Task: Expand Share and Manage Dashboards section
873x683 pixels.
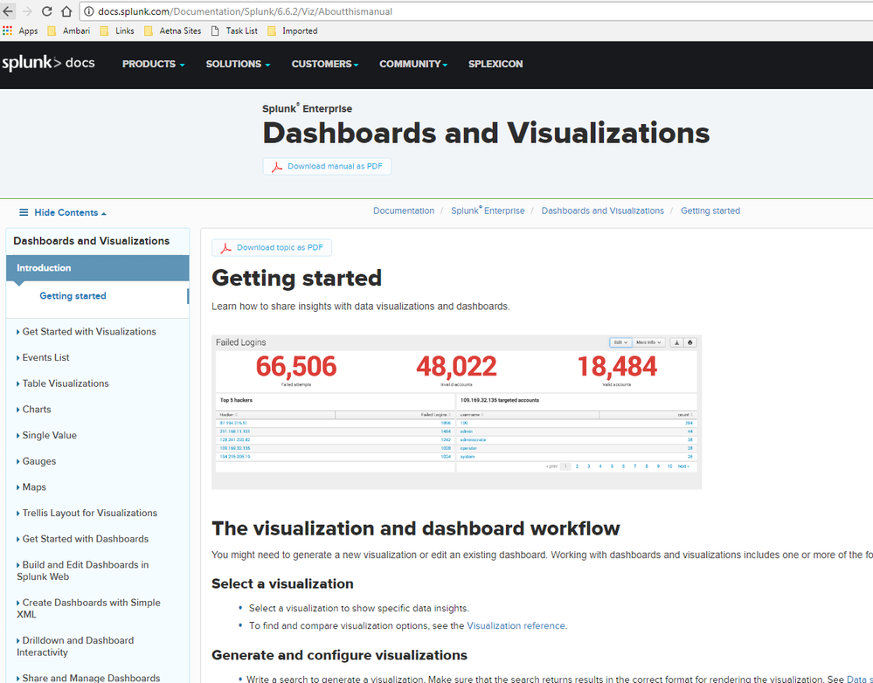Action: coord(88,678)
